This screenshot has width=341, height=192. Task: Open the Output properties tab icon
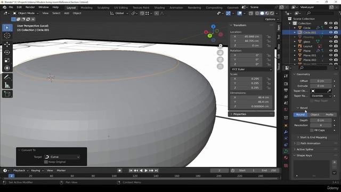pos(286,90)
